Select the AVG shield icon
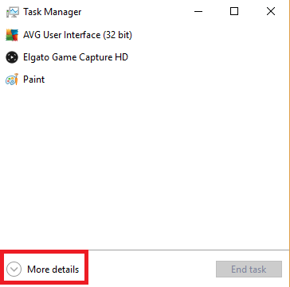This screenshot has height=287, width=290. pos(12,35)
